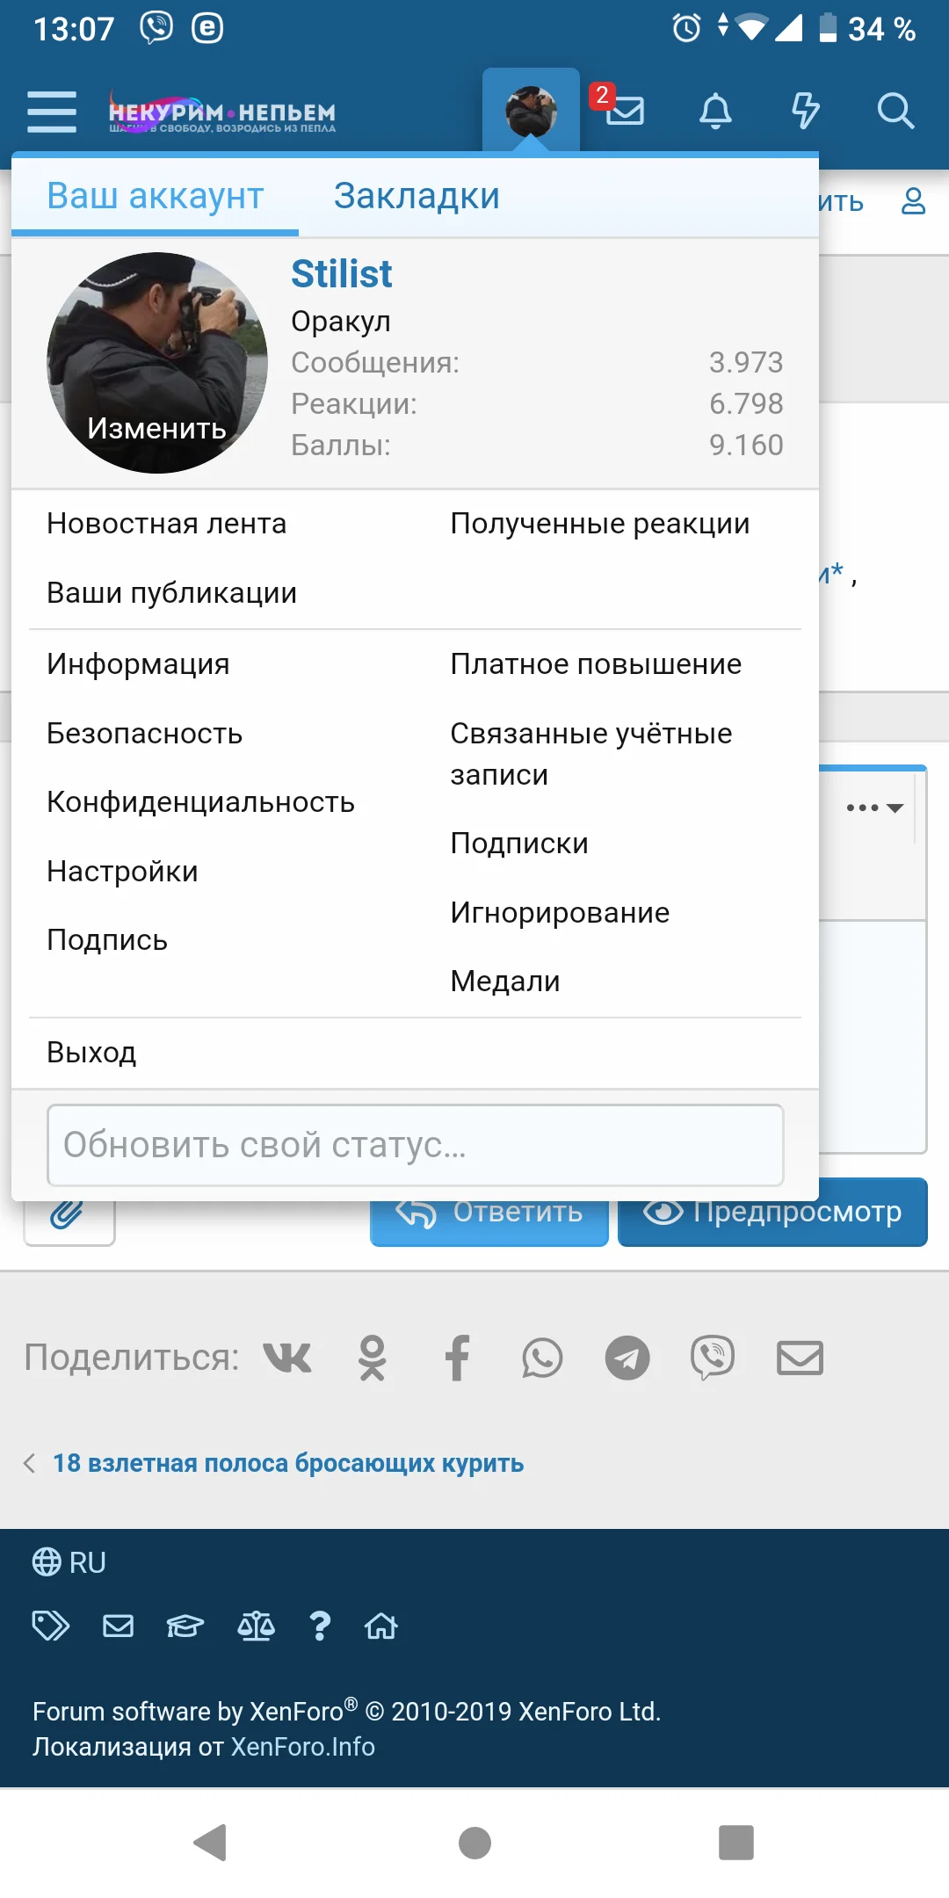The image size is (949, 1898).
Task: Open the notifications bell
Action: [715, 112]
